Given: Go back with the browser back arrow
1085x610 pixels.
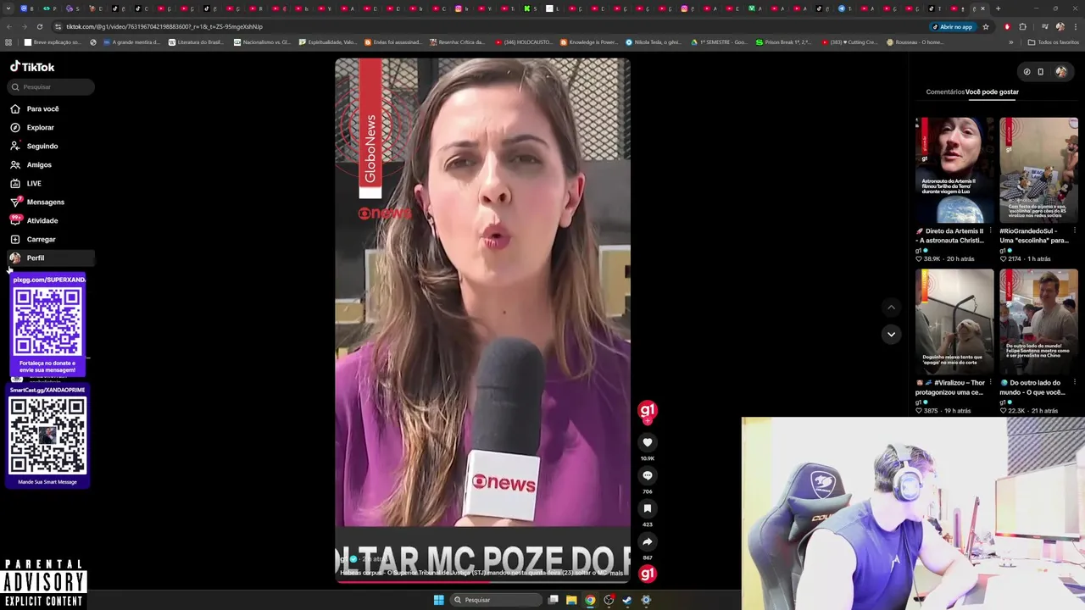Looking at the screenshot, I should tap(9, 26).
